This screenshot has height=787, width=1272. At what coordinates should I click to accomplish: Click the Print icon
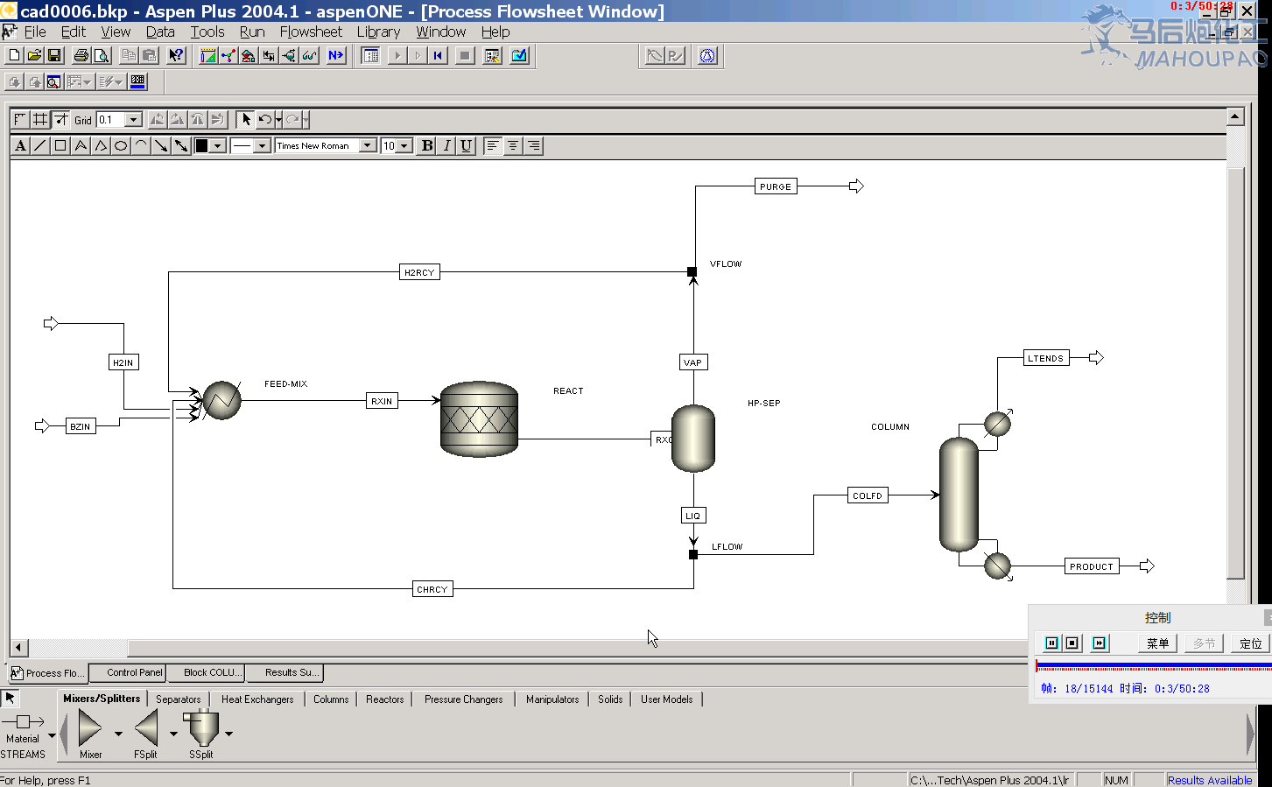click(x=81, y=55)
